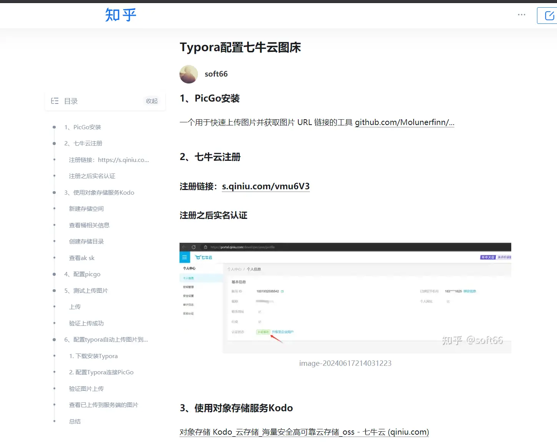
Task: Open the three-dot more options menu
Action: coord(521,15)
